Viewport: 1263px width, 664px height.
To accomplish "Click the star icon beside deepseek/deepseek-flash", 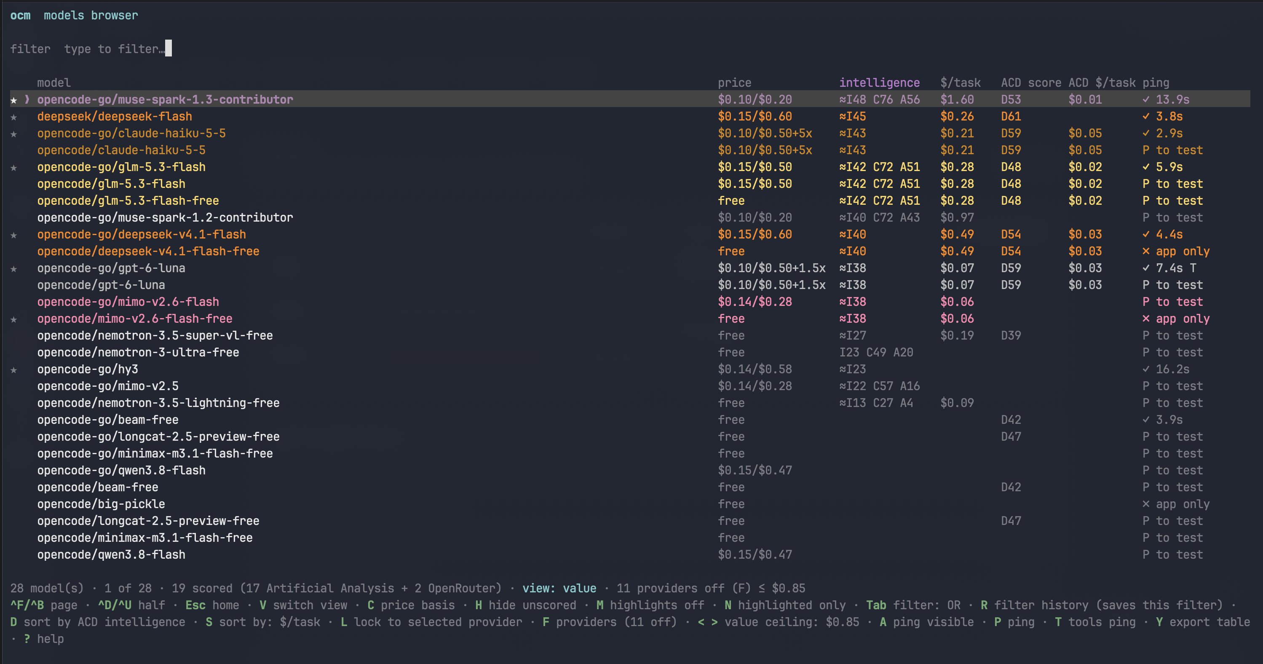I will coord(14,117).
